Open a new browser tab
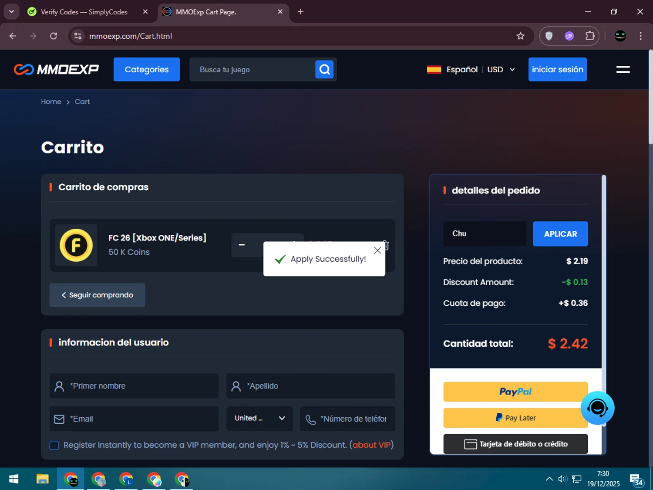This screenshot has width=653, height=490. (x=300, y=12)
